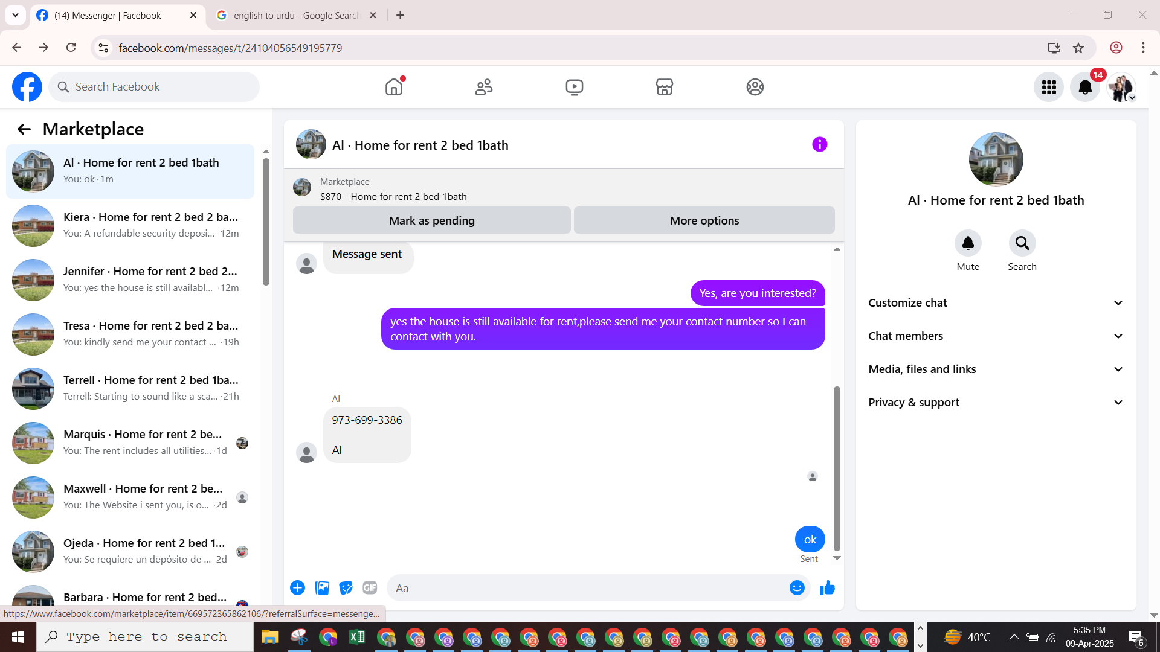Open a new browser tab
This screenshot has height=652, width=1160.
click(400, 16)
